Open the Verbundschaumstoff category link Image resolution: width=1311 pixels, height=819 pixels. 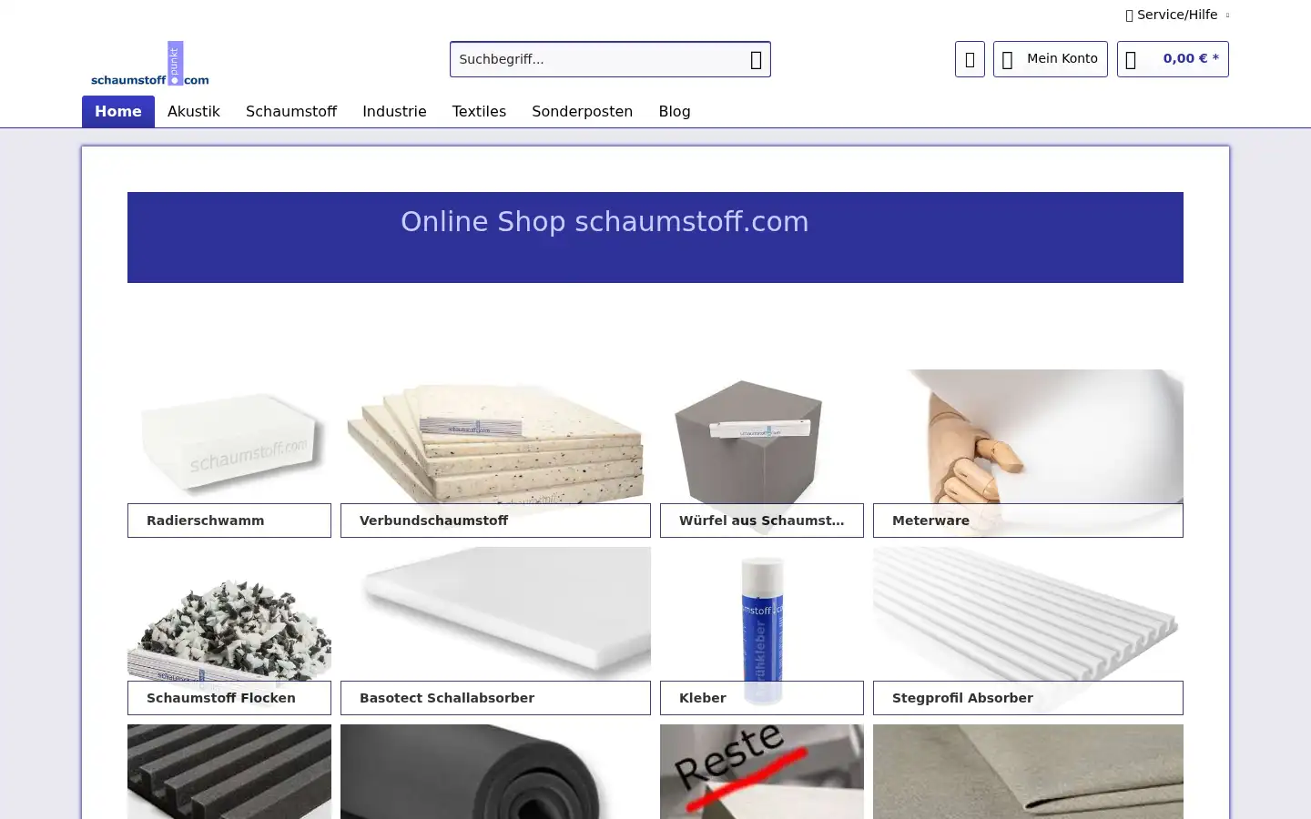tap(495, 521)
